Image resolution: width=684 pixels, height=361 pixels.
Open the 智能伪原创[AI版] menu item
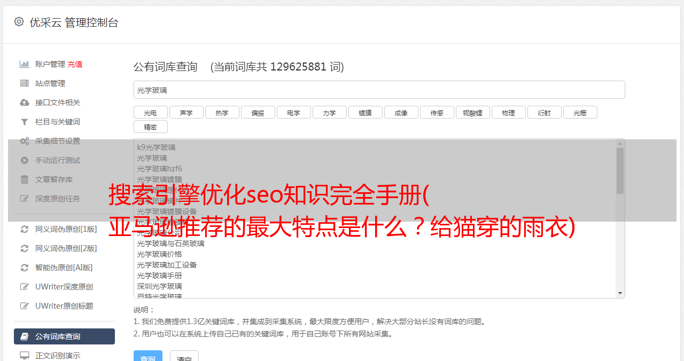point(64,268)
